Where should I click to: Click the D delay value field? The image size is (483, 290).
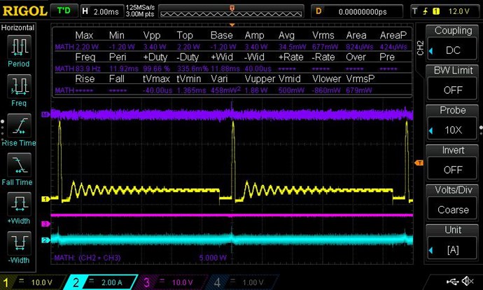tap(357, 11)
